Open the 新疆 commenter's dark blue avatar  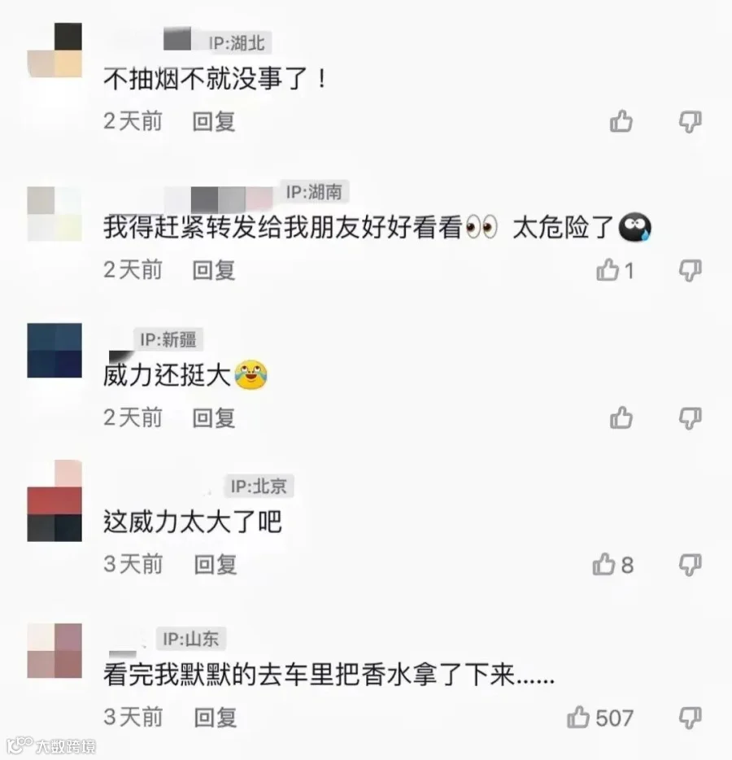click(x=54, y=351)
